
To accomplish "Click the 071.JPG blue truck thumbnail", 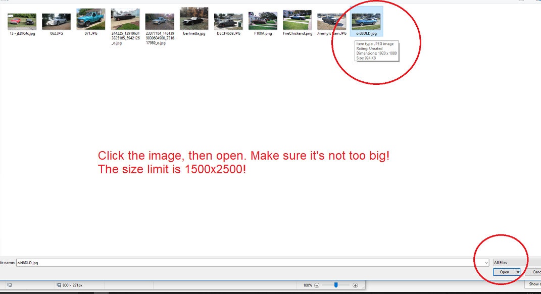I will coord(90,20).
